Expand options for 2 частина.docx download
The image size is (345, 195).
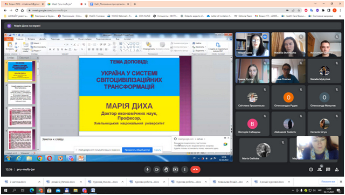[x=39, y=182]
